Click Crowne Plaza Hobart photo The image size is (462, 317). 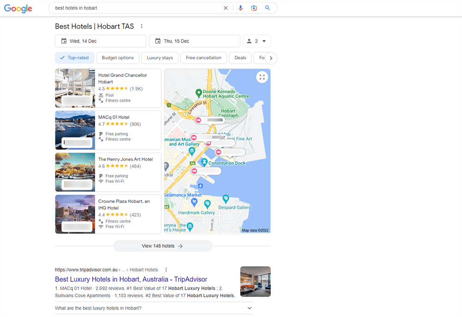[75, 214]
